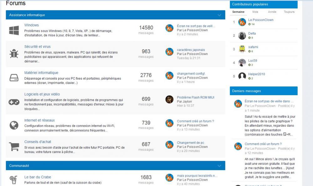Open 'Écran ne sort pas de veille dans' in Derniers messages
Image resolution: width=313 pixels, height=186 pixels.
pos(269,101)
